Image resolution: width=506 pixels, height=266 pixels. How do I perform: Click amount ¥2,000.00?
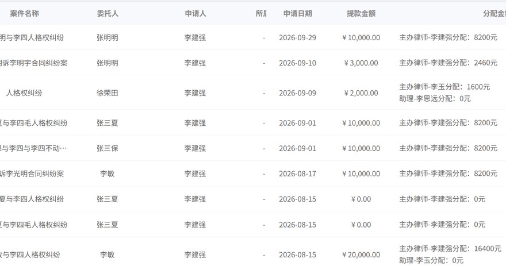pyautogui.click(x=361, y=93)
